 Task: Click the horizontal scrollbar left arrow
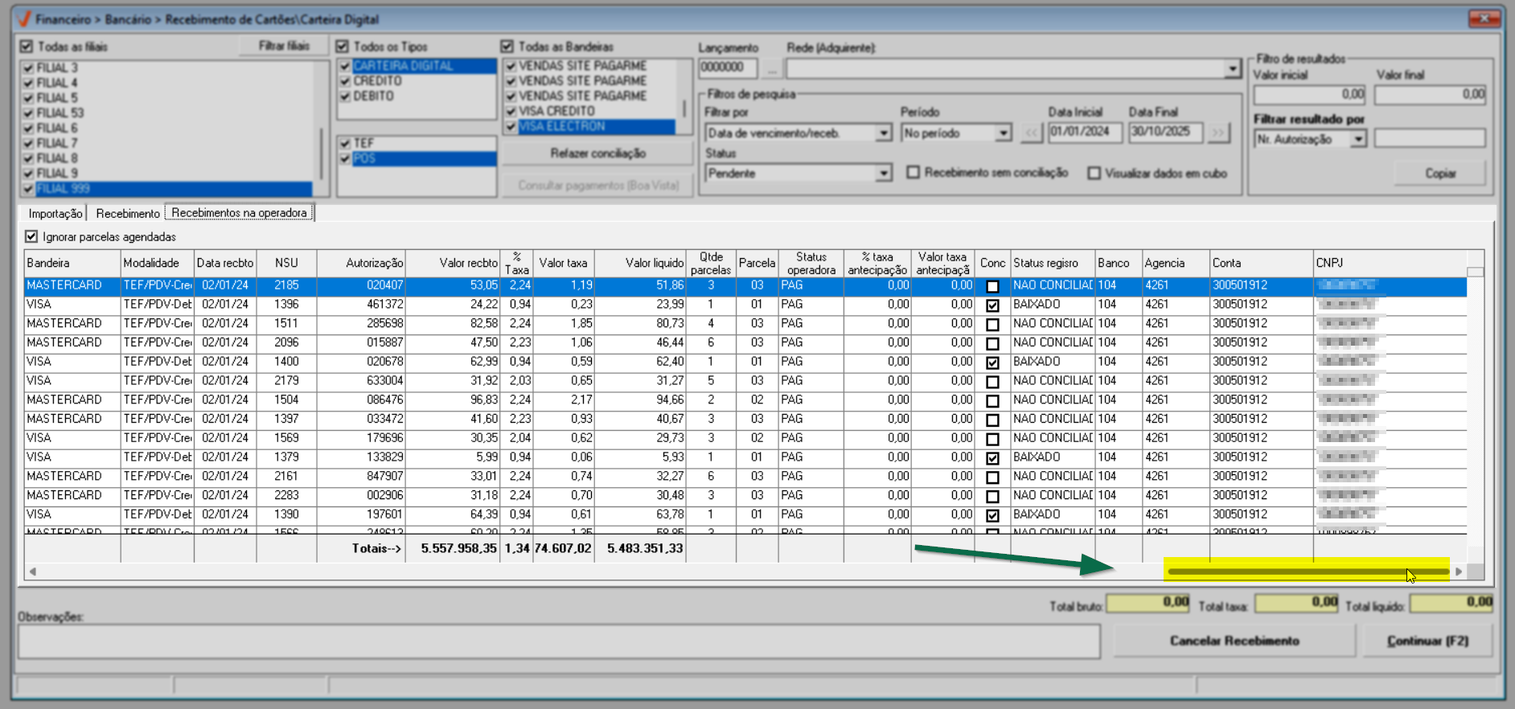pyautogui.click(x=33, y=572)
